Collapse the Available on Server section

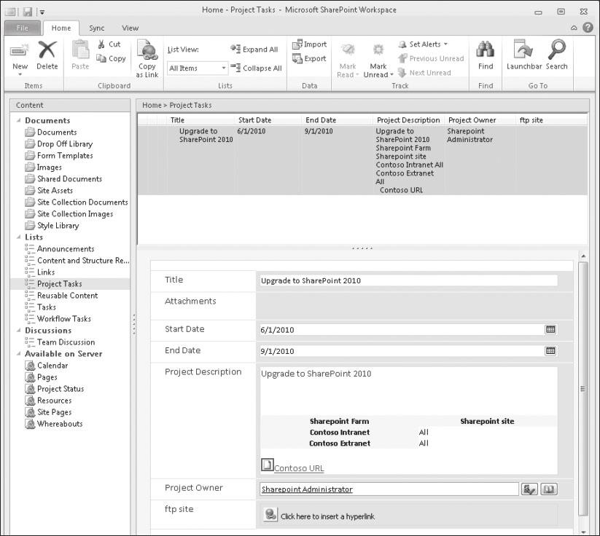pos(18,354)
